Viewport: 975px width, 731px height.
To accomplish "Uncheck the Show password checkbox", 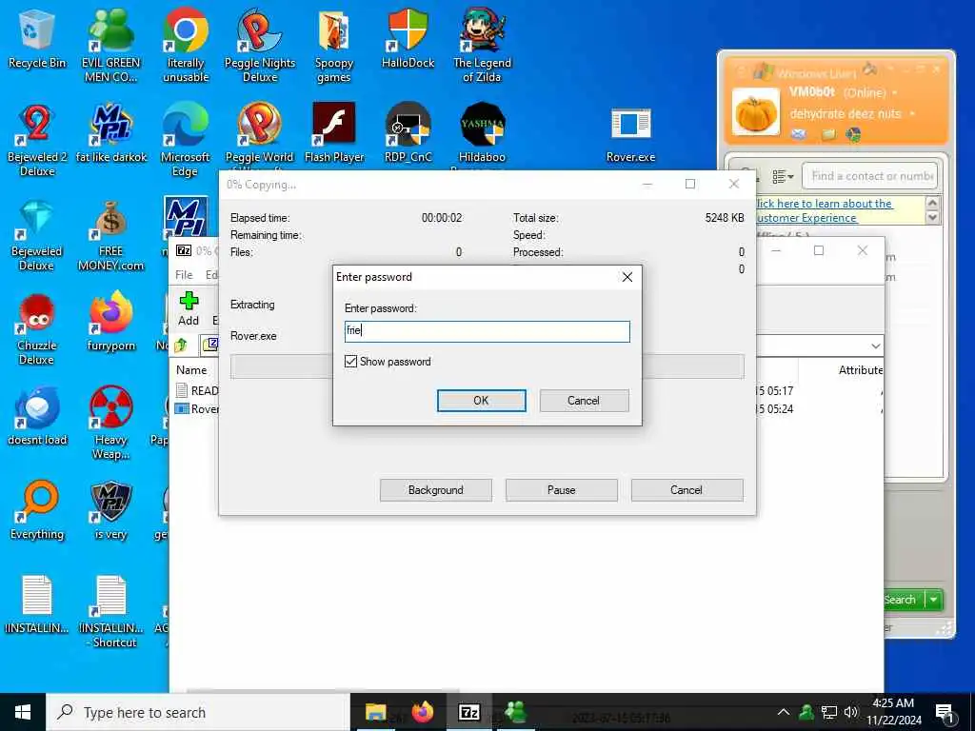I will 350,361.
